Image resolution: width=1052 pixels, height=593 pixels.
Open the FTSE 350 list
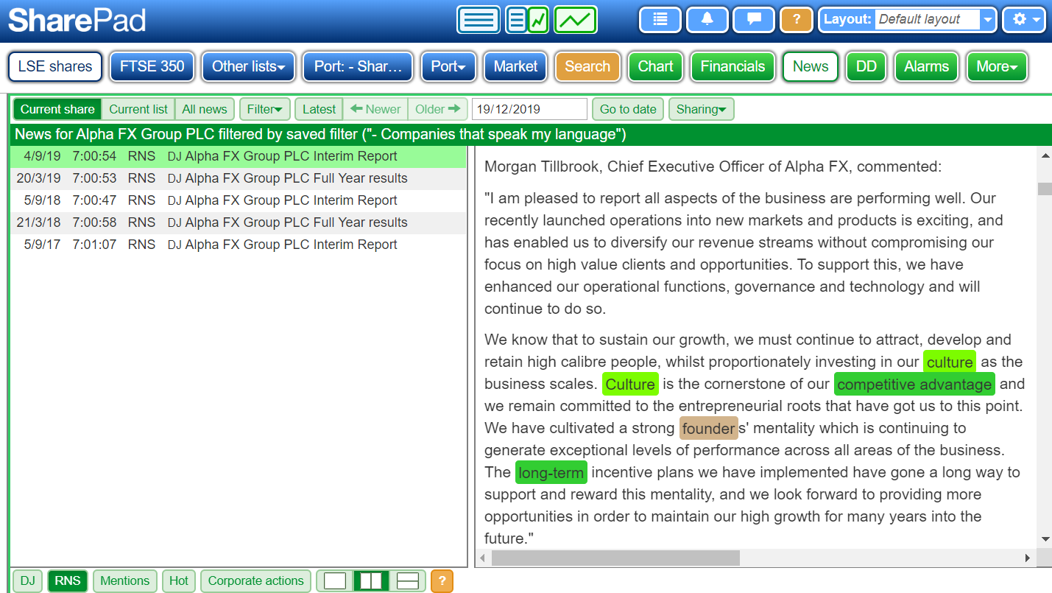click(152, 66)
